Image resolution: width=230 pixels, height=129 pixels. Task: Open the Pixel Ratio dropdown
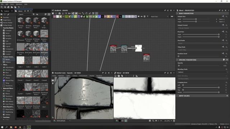203,43
